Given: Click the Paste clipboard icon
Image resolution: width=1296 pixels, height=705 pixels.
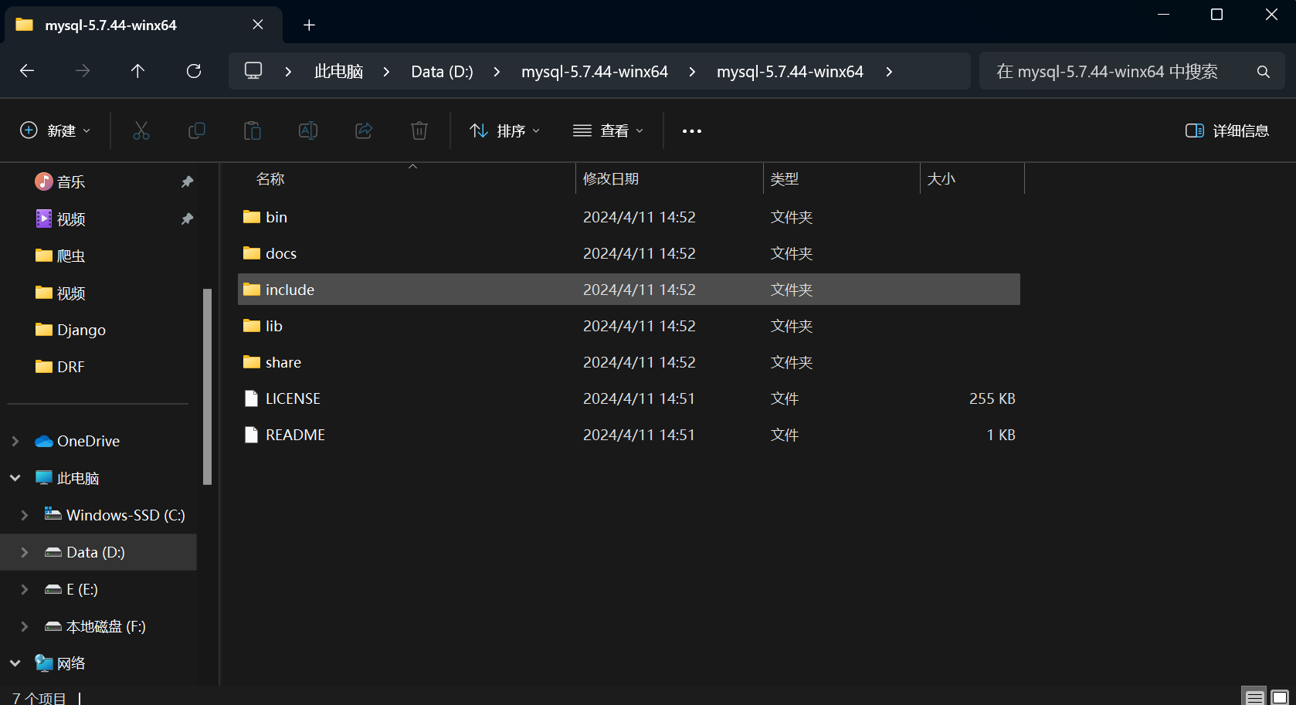Looking at the screenshot, I should (x=253, y=130).
